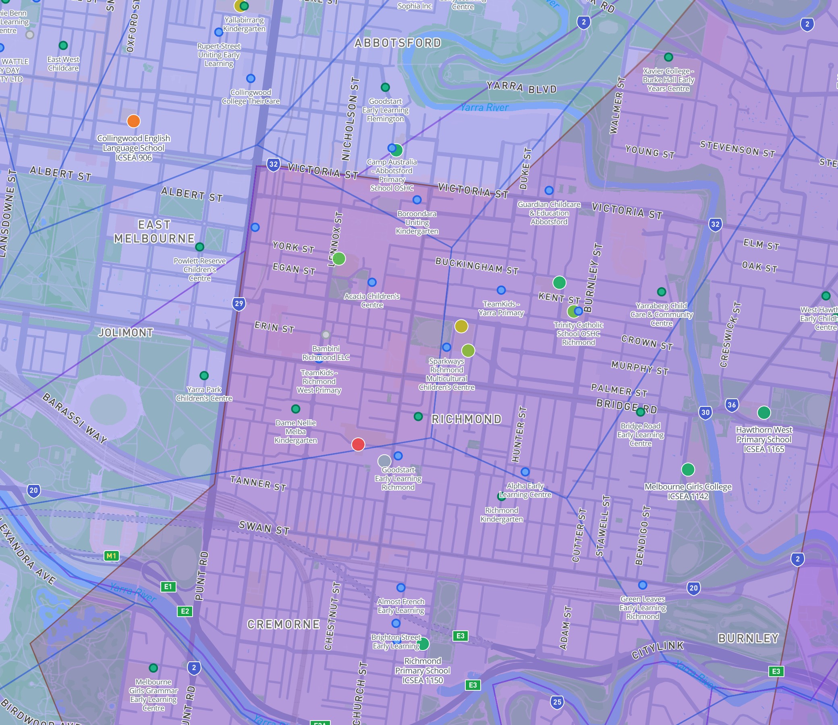This screenshot has width=838, height=725.
Task: Select the Almost French Early Learning marker
Action: click(x=401, y=587)
